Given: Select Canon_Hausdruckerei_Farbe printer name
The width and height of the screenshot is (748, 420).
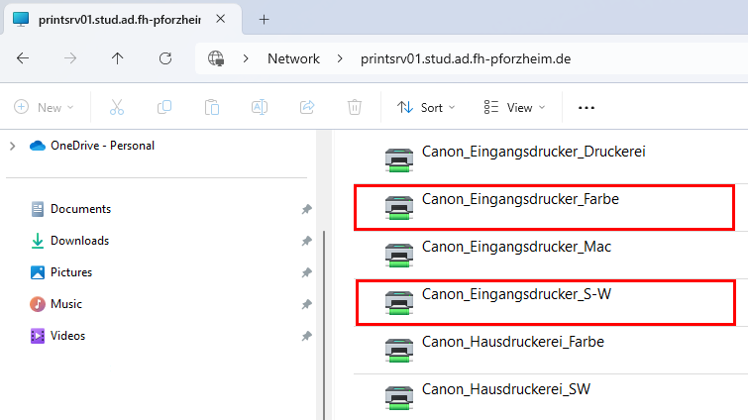Looking at the screenshot, I should click(x=513, y=342).
